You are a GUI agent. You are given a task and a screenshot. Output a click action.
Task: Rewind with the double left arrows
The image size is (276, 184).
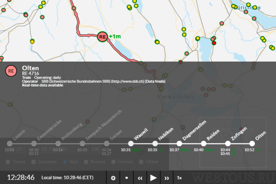tap(140, 178)
